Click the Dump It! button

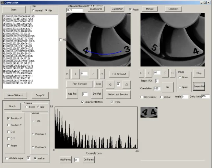40,95
